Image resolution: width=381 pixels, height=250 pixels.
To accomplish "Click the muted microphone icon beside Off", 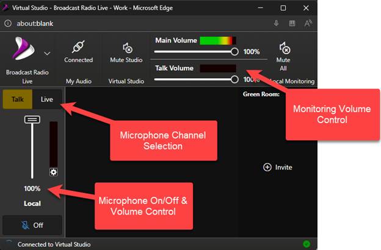I will tap(25, 225).
